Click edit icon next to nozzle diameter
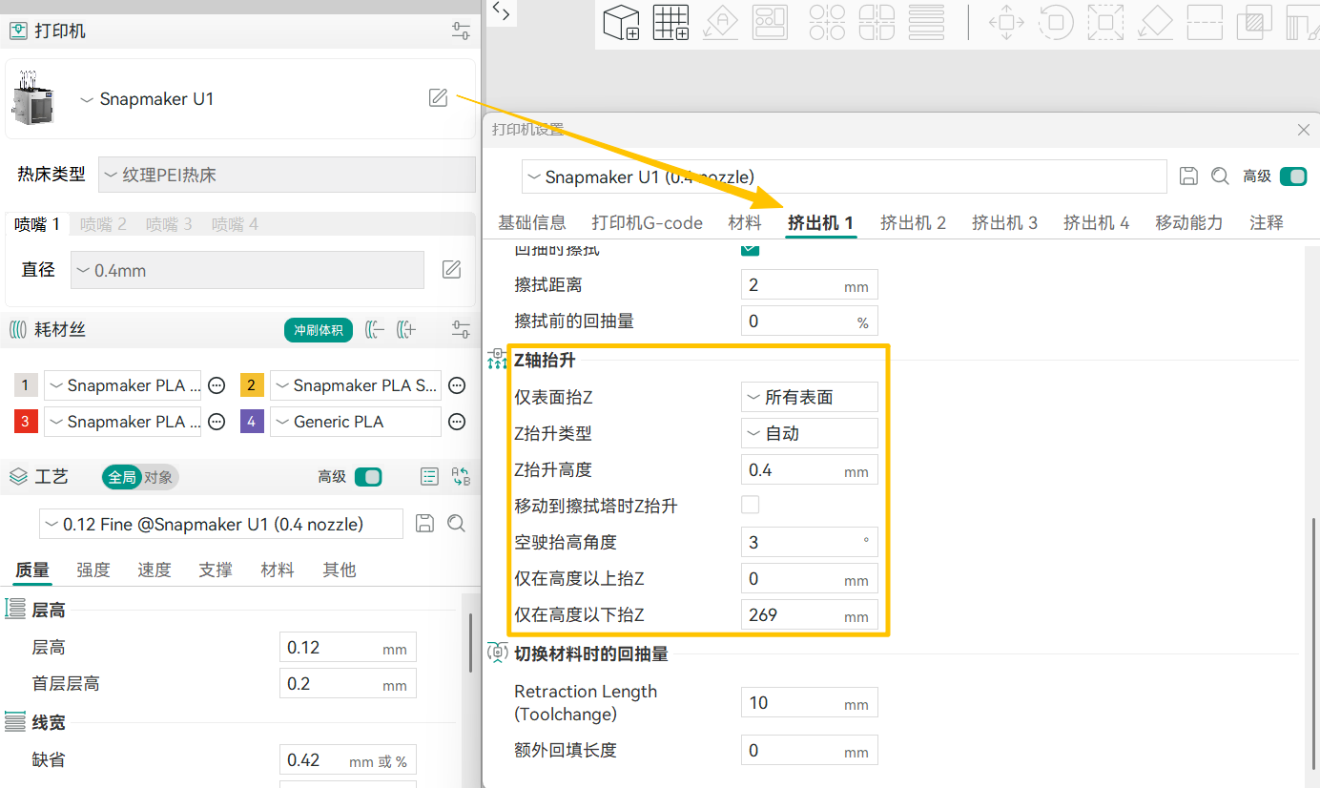1320x788 pixels. (x=452, y=270)
